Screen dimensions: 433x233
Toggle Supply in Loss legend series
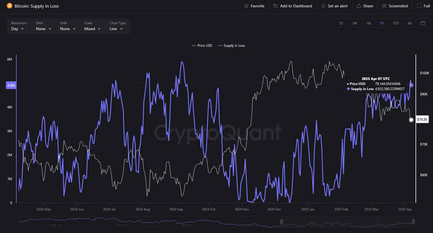click(231, 46)
